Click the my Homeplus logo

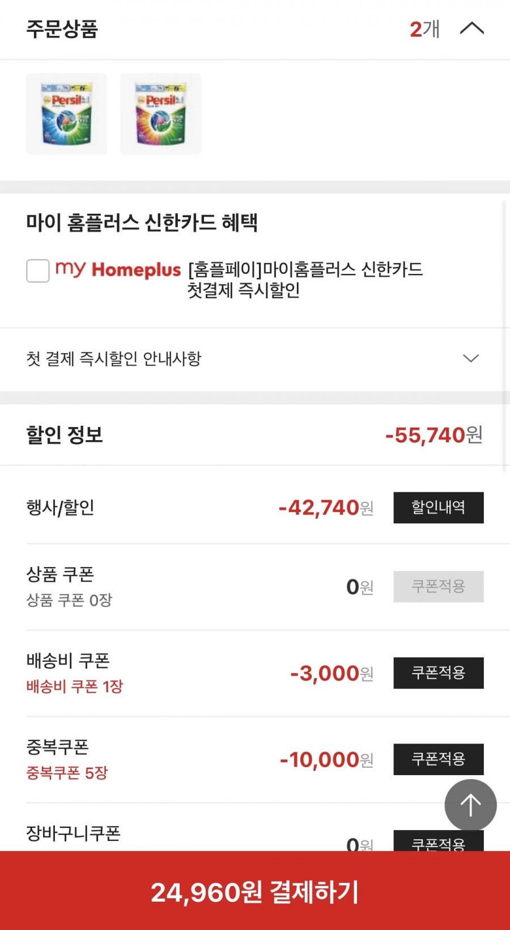click(118, 269)
